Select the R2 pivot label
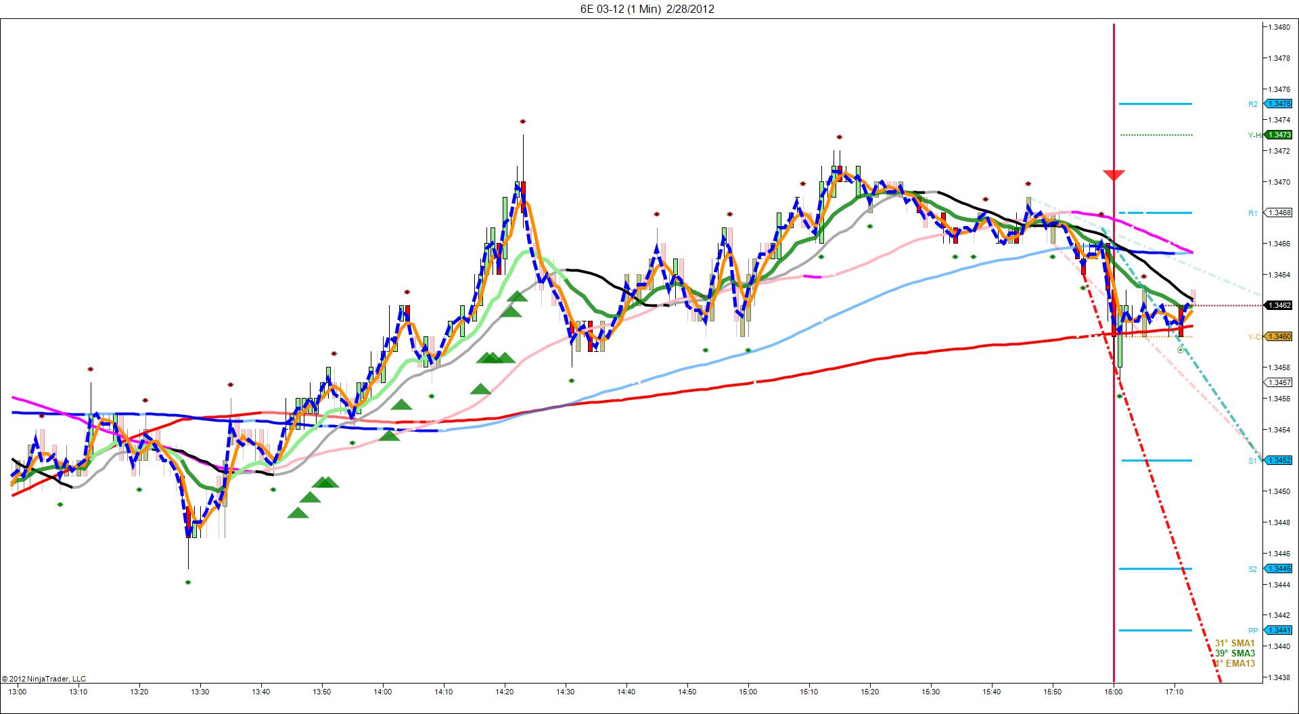Screen dimensions: 1299x714 tap(1253, 104)
